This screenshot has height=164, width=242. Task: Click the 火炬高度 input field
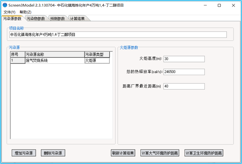(184, 59)
